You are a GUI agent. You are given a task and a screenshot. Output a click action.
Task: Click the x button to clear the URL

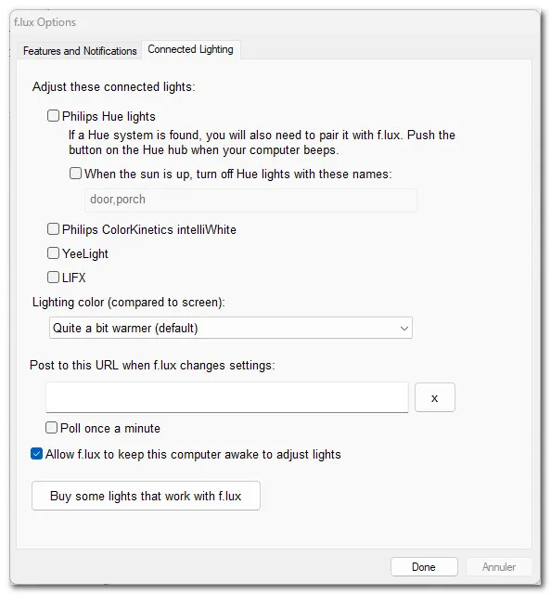[x=434, y=397]
